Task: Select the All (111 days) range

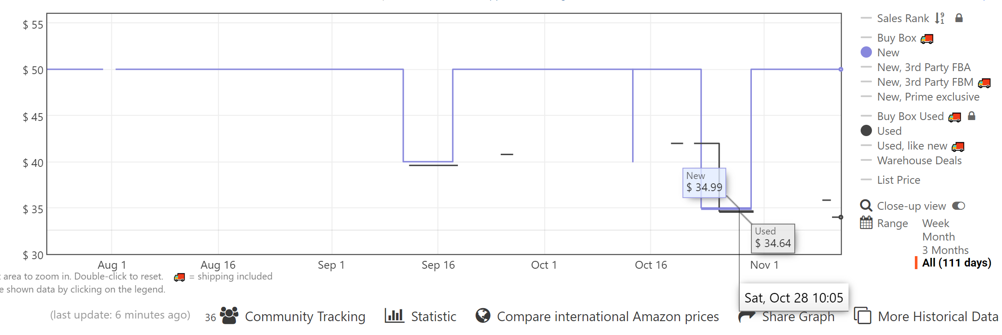Action: (955, 263)
